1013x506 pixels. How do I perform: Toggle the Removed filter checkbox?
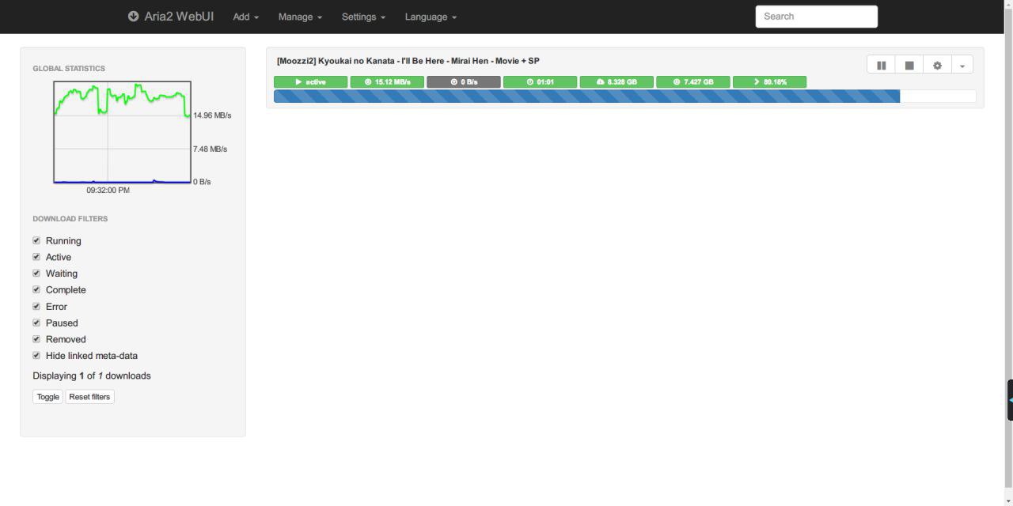pyautogui.click(x=36, y=339)
